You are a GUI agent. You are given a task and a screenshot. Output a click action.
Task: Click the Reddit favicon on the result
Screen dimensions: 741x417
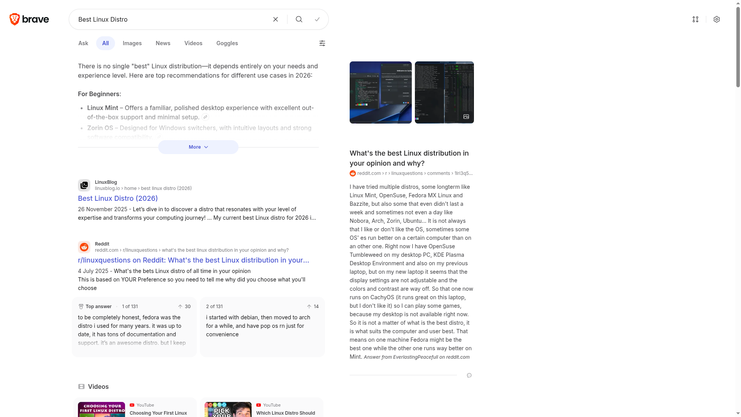(x=84, y=247)
